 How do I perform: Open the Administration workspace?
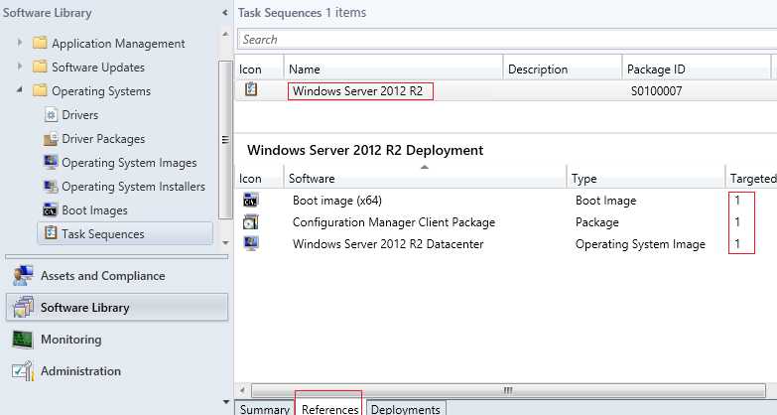coord(117,371)
